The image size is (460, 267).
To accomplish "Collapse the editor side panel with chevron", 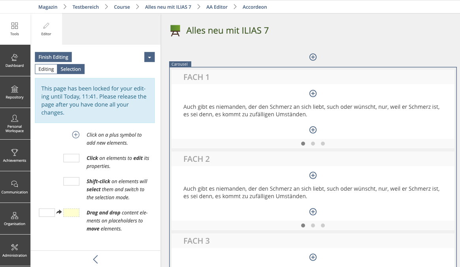I will (95, 259).
